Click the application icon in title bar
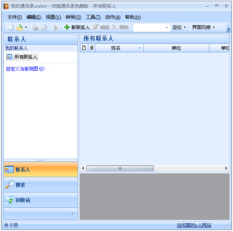Image resolution: width=233 pixels, height=231 pixels. (x=6, y=6)
